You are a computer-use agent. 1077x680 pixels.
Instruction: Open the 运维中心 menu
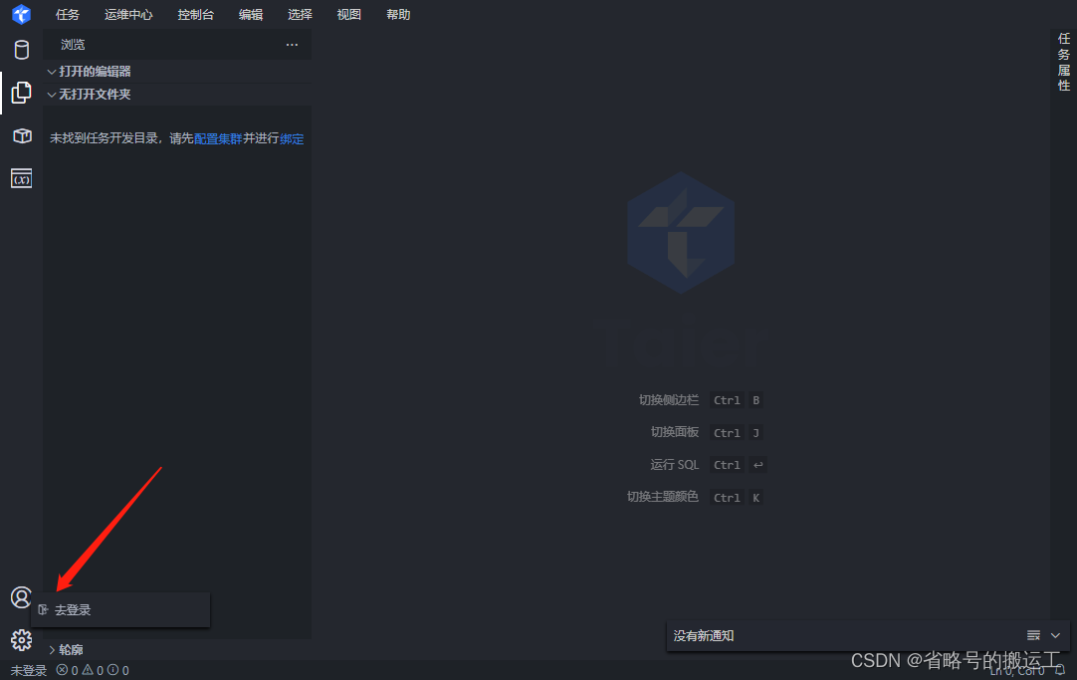click(128, 14)
